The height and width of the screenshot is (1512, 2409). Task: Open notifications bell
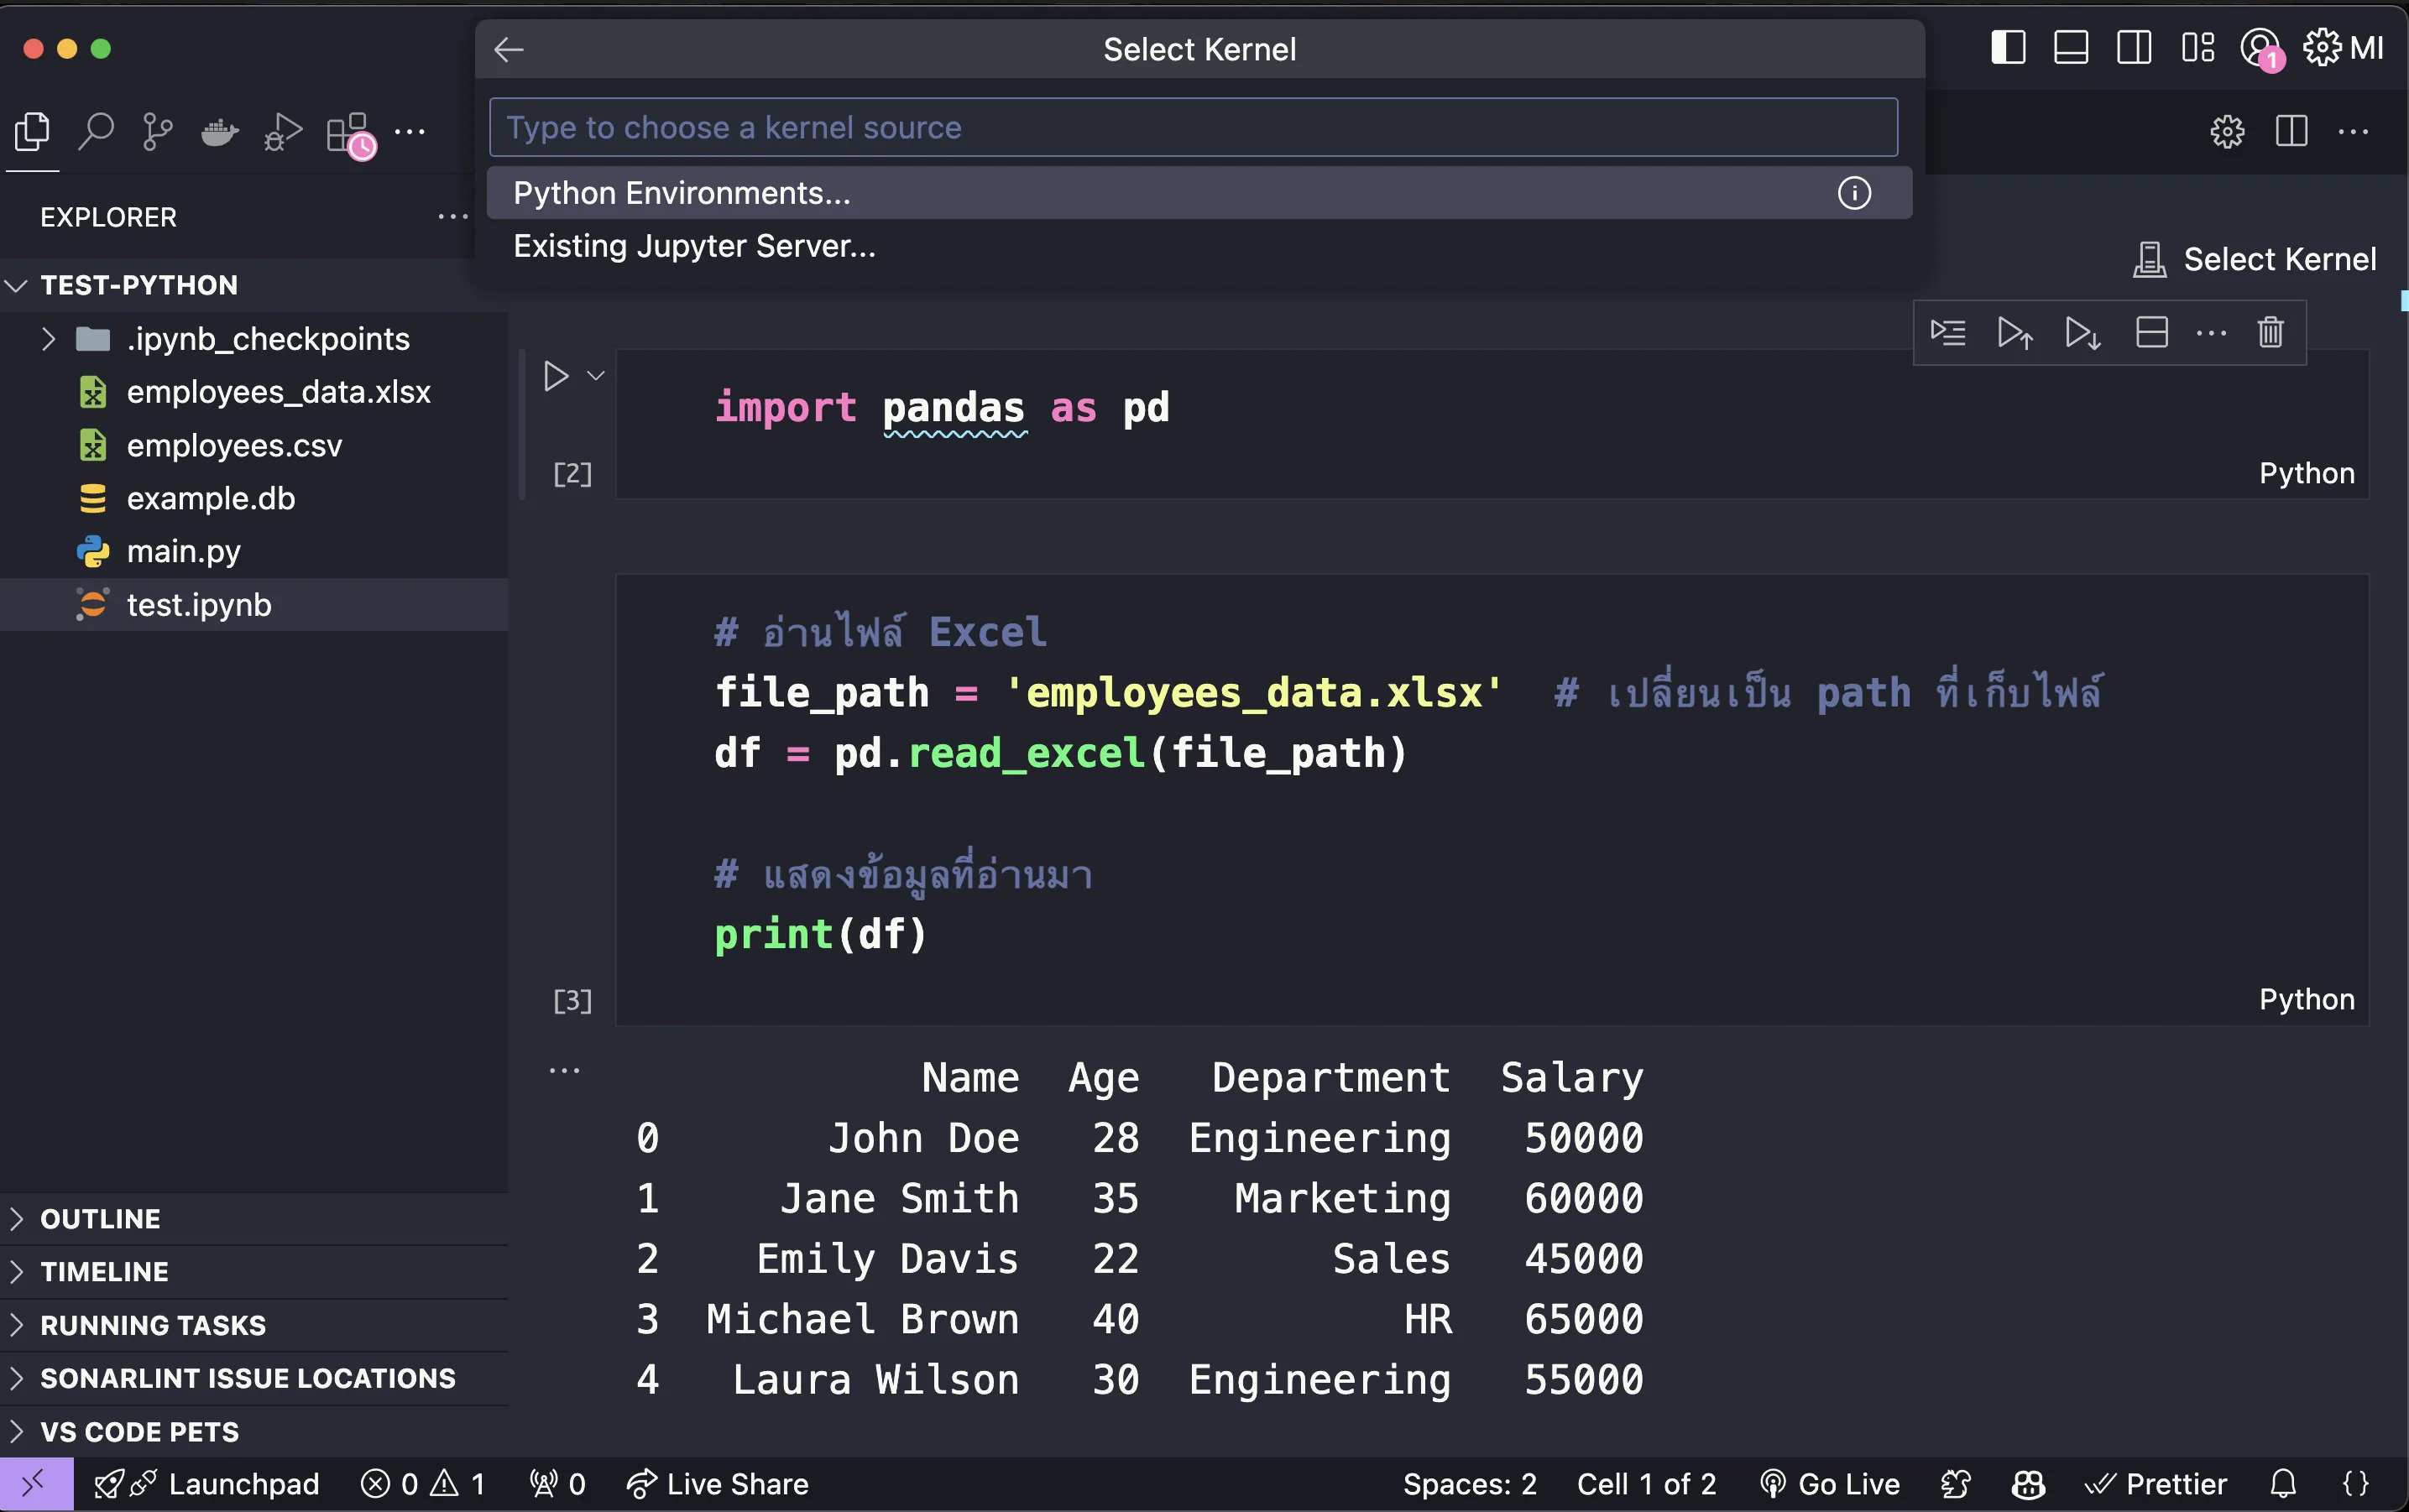tap(2283, 1484)
